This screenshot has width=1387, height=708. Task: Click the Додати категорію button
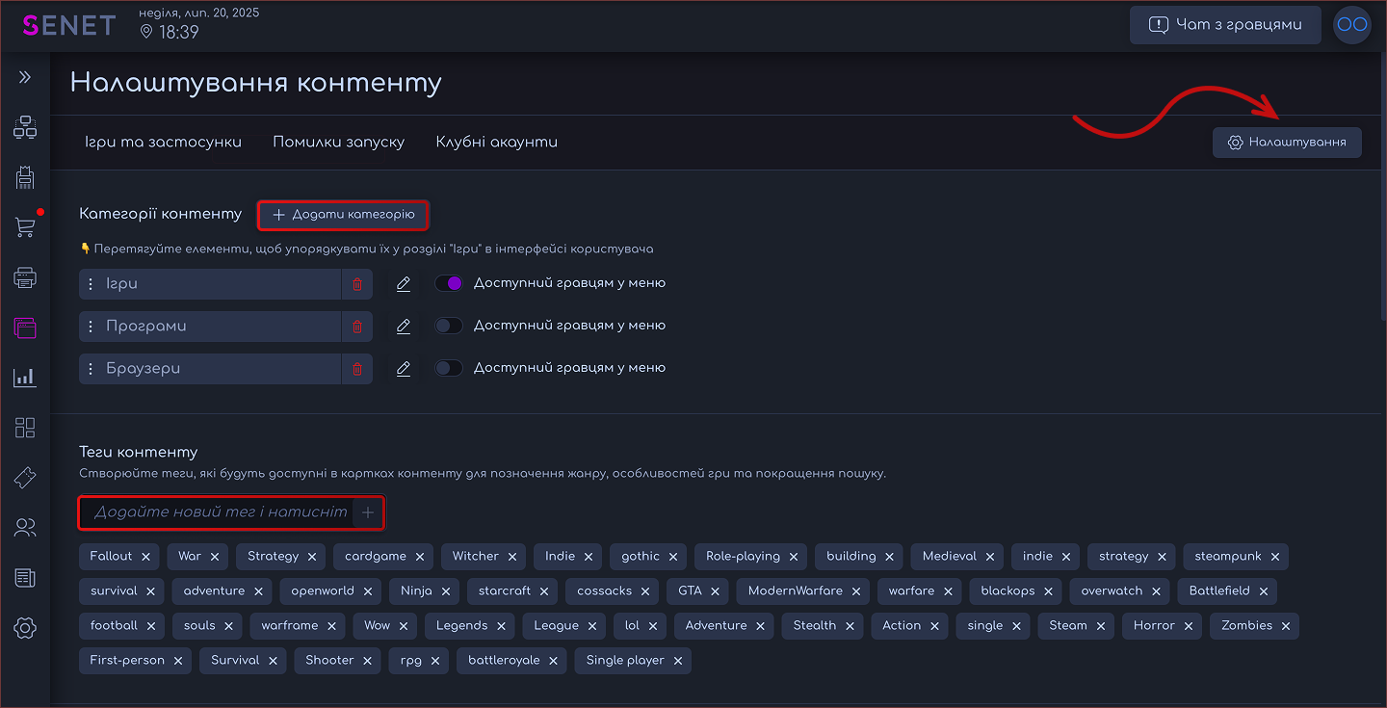pos(343,215)
